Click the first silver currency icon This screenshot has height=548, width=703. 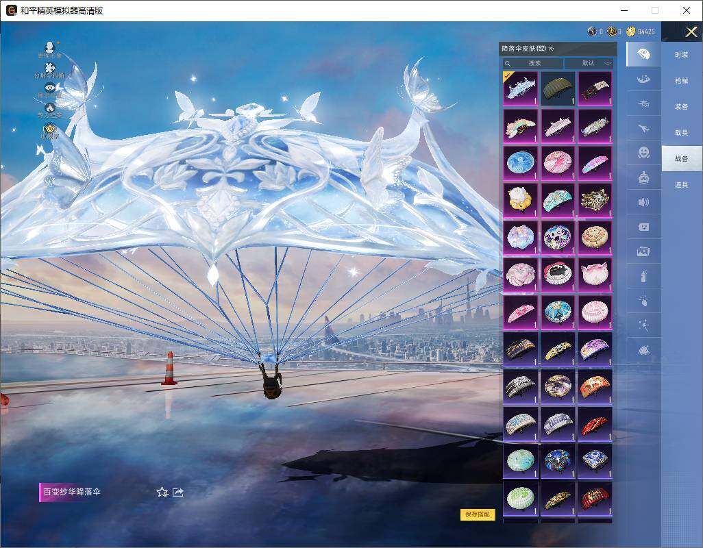click(x=592, y=32)
